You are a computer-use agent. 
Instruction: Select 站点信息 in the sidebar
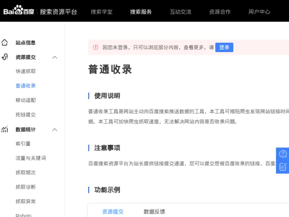[x=26, y=42]
